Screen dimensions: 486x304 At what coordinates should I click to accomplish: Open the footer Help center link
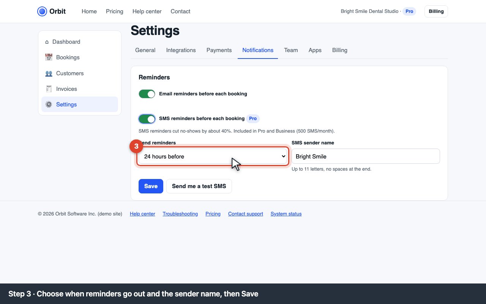(x=142, y=214)
